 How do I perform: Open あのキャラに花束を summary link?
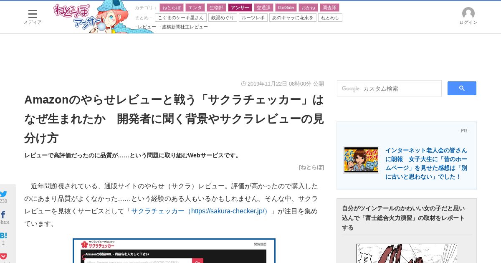(x=293, y=18)
